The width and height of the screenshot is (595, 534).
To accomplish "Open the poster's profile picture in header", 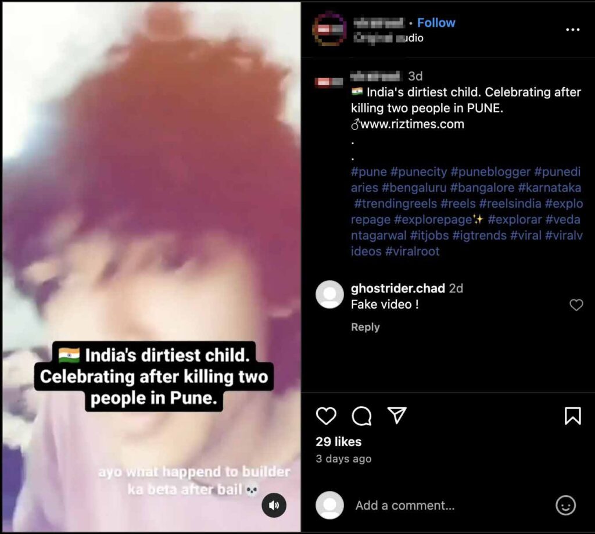I will 329,29.
